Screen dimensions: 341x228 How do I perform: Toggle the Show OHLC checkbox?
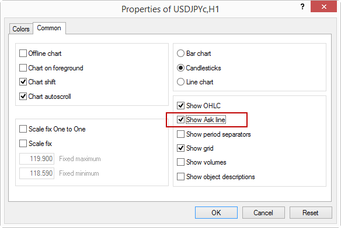(180, 105)
